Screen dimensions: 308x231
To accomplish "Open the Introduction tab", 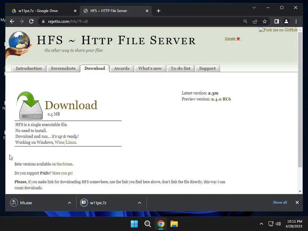I will (29, 68).
